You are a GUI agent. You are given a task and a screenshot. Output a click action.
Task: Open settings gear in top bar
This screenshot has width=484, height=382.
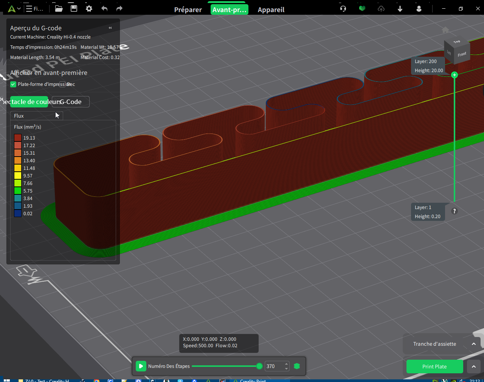pos(89,9)
